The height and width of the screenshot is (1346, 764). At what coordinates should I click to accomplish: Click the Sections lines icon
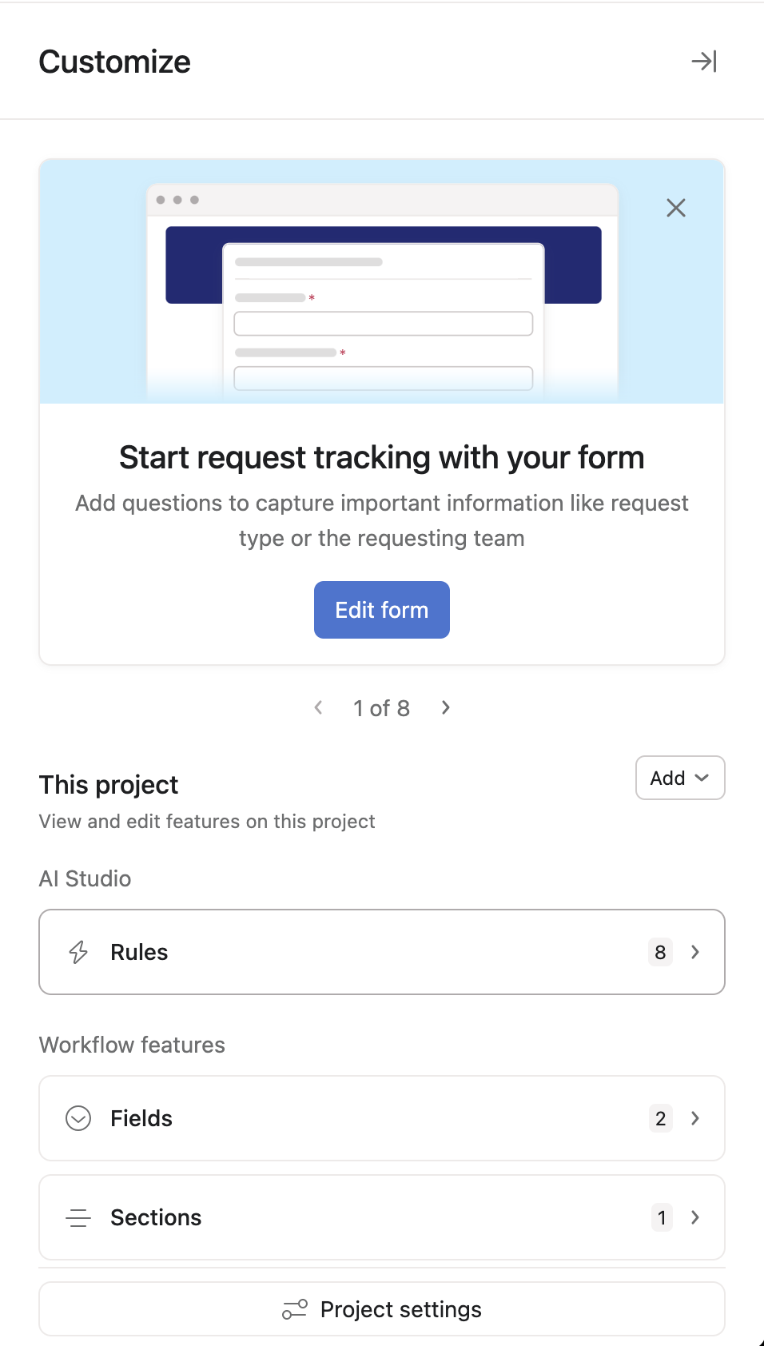(x=78, y=1217)
